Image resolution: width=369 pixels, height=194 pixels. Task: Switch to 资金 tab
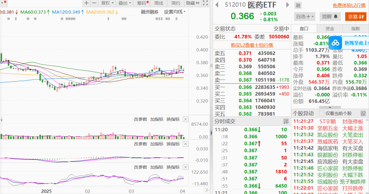click(330, 28)
